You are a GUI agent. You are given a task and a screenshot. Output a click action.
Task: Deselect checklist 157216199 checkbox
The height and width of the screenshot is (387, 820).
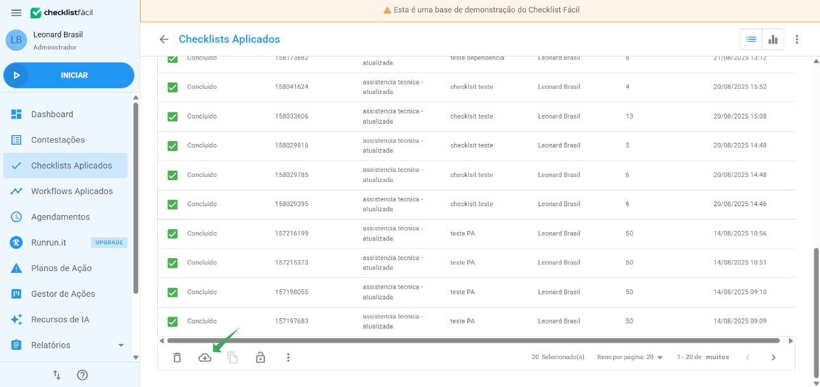[x=172, y=233]
